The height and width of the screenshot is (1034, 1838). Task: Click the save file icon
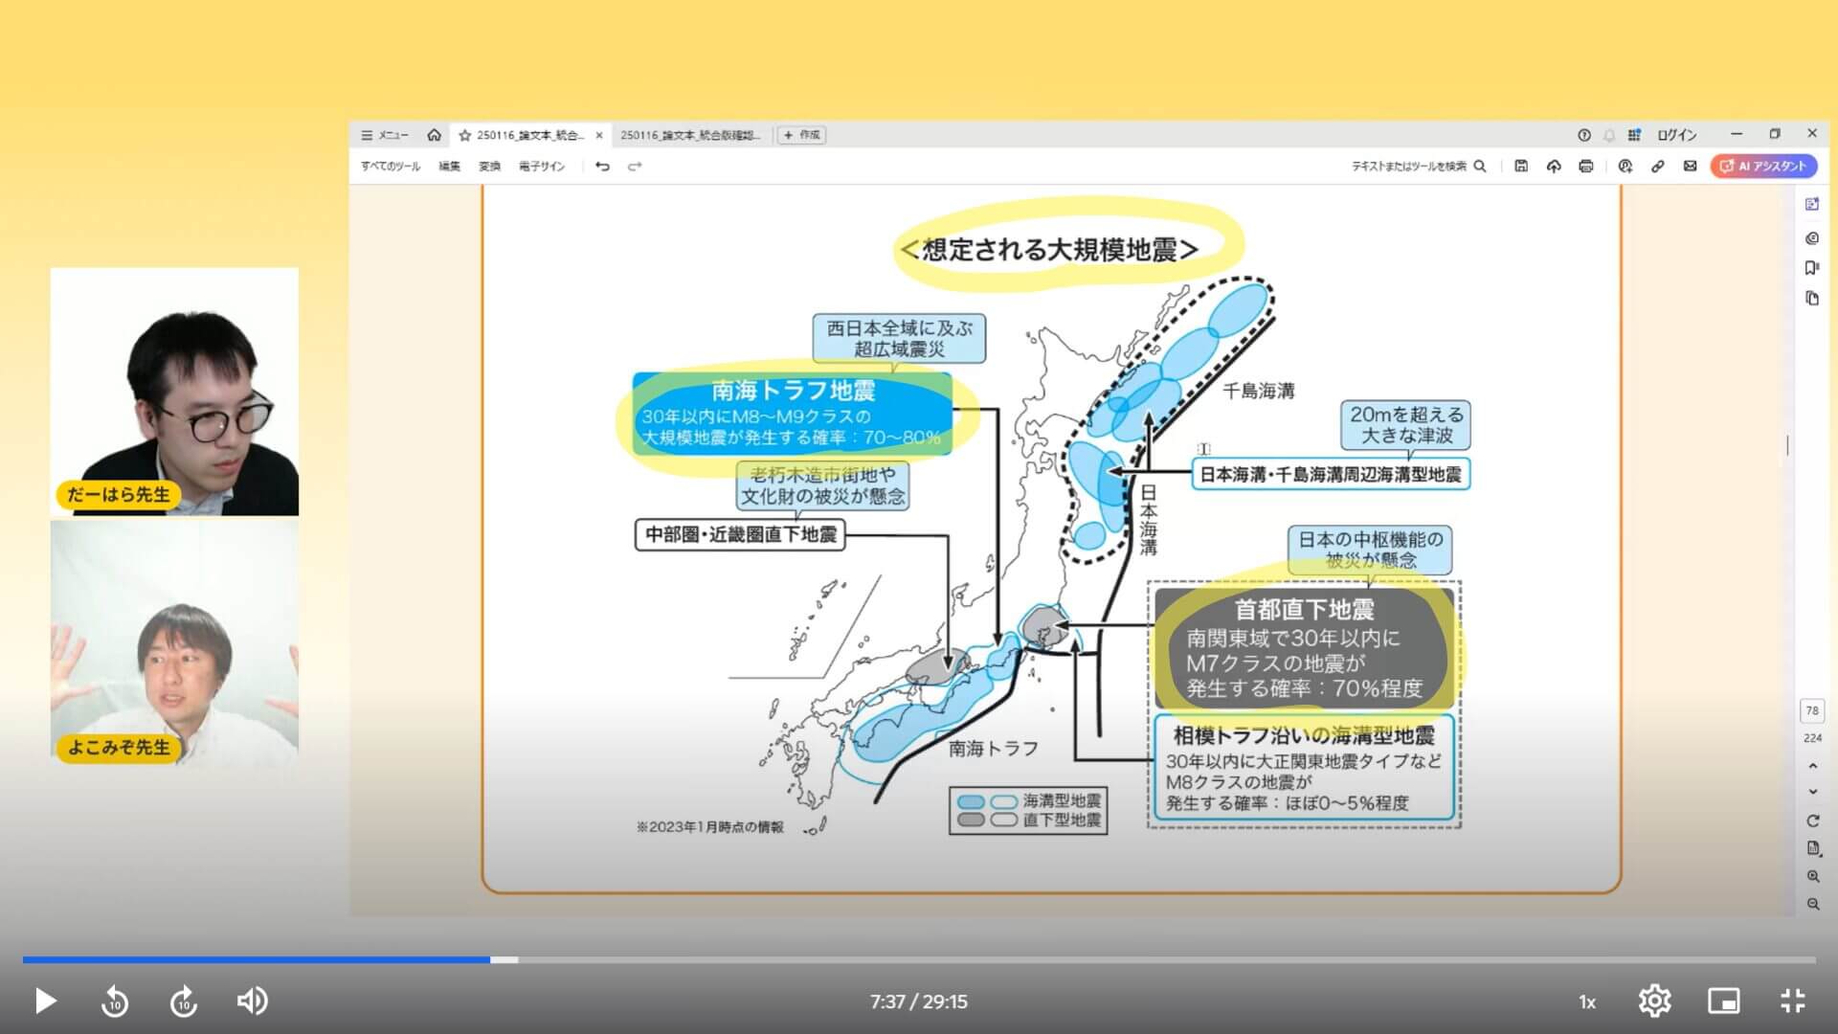click(1521, 167)
